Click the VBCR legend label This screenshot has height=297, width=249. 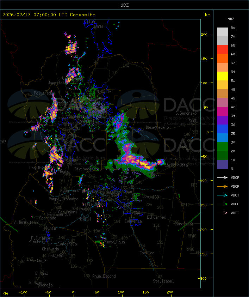tap(235, 187)
